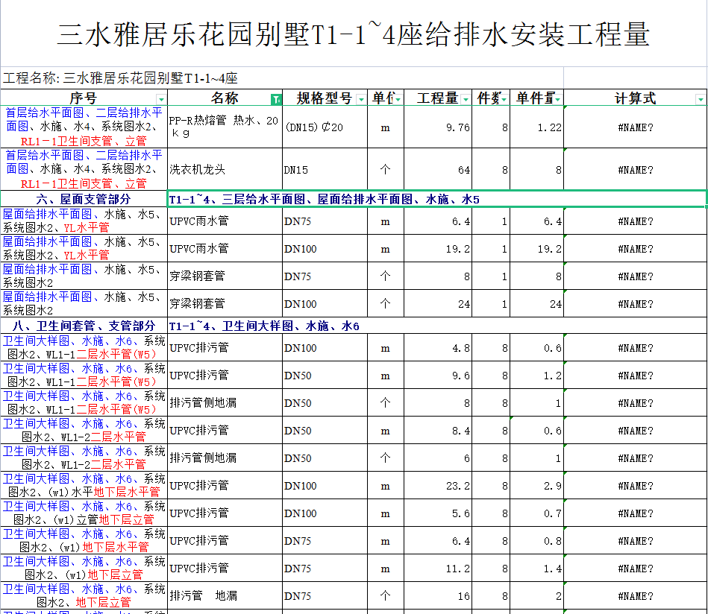This screenshot has height=614, width=708.
Task: Click the 排污管 地漏 name cell
Action: tap(224, 596)
